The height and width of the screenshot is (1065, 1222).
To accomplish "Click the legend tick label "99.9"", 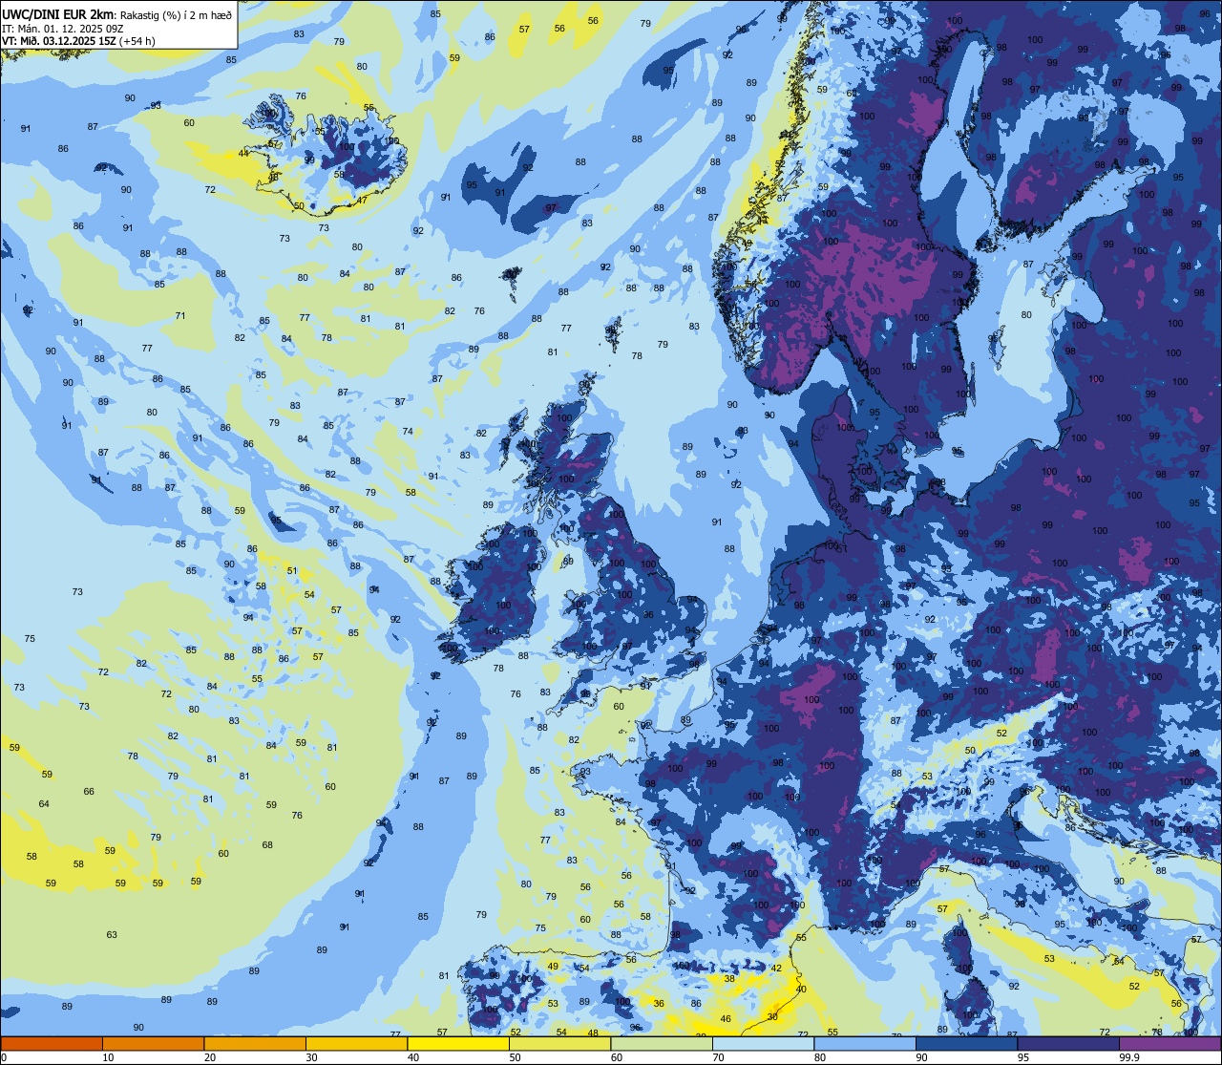I will coord(1130,1057).
